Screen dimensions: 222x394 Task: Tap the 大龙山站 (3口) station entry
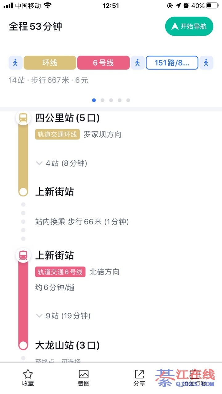coord(67,345)
